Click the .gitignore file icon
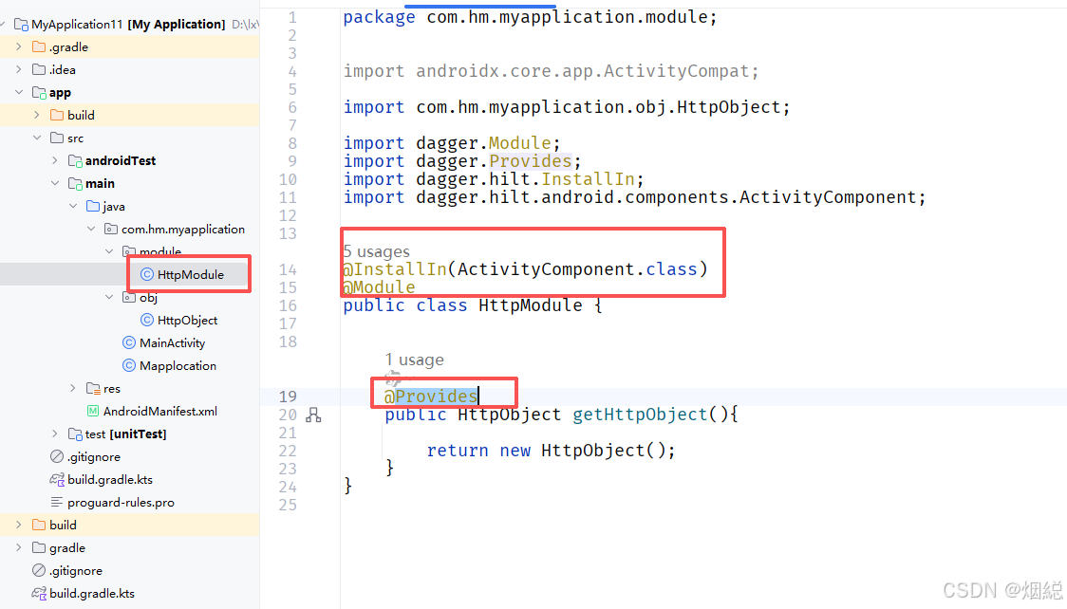The image size is (1067, 609). tap(59, 456)
